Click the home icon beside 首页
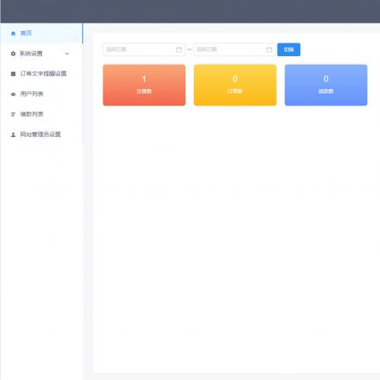380x380 pixels. pyautogui.click(x=13, y=33)
